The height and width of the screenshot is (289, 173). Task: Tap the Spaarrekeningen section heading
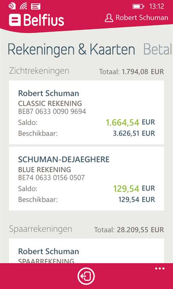[41, 229]
